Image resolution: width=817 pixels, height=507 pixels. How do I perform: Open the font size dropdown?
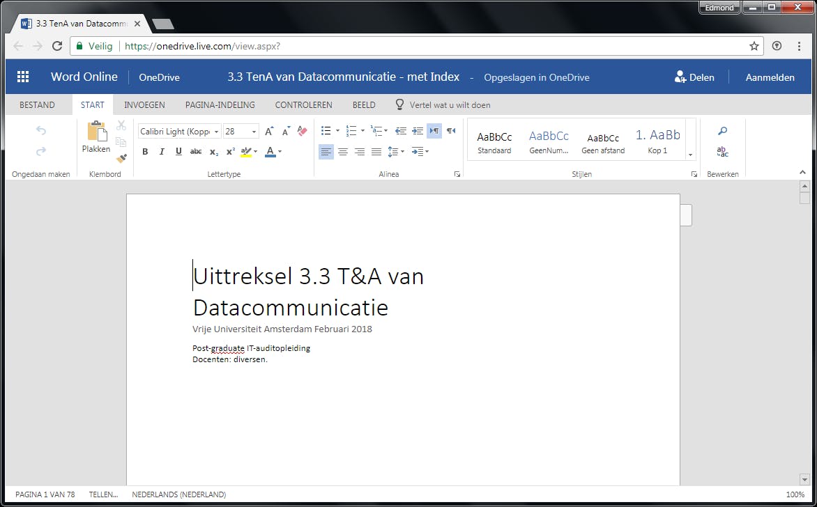pyautogui.click(x=254, y=132)
